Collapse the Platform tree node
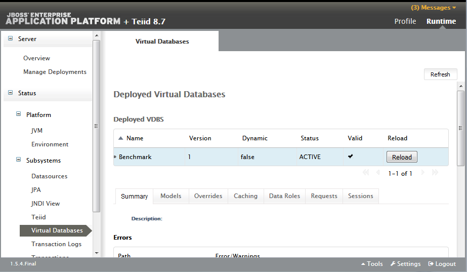This screenshot has width=467, height=272. [x=18, y=114]
